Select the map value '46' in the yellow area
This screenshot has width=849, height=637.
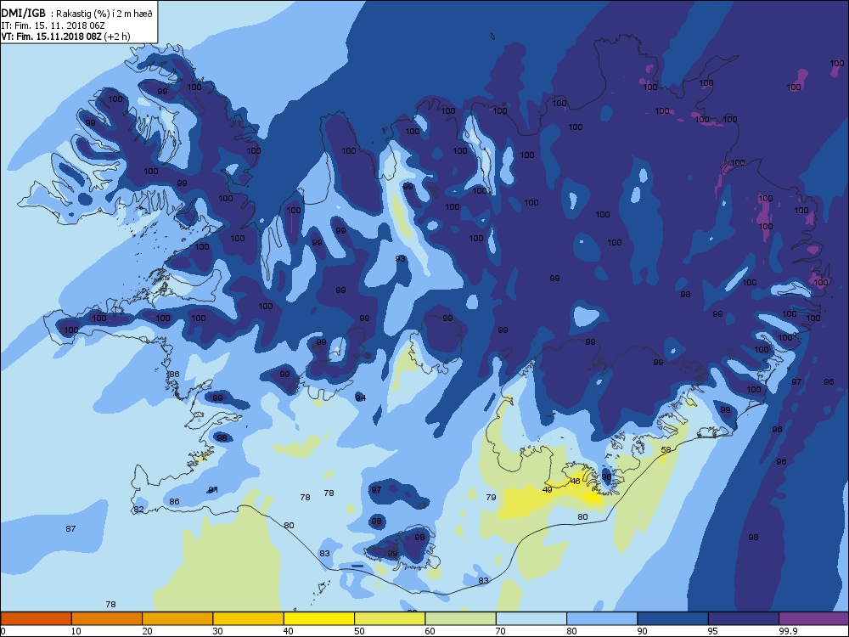coord(575,481)
